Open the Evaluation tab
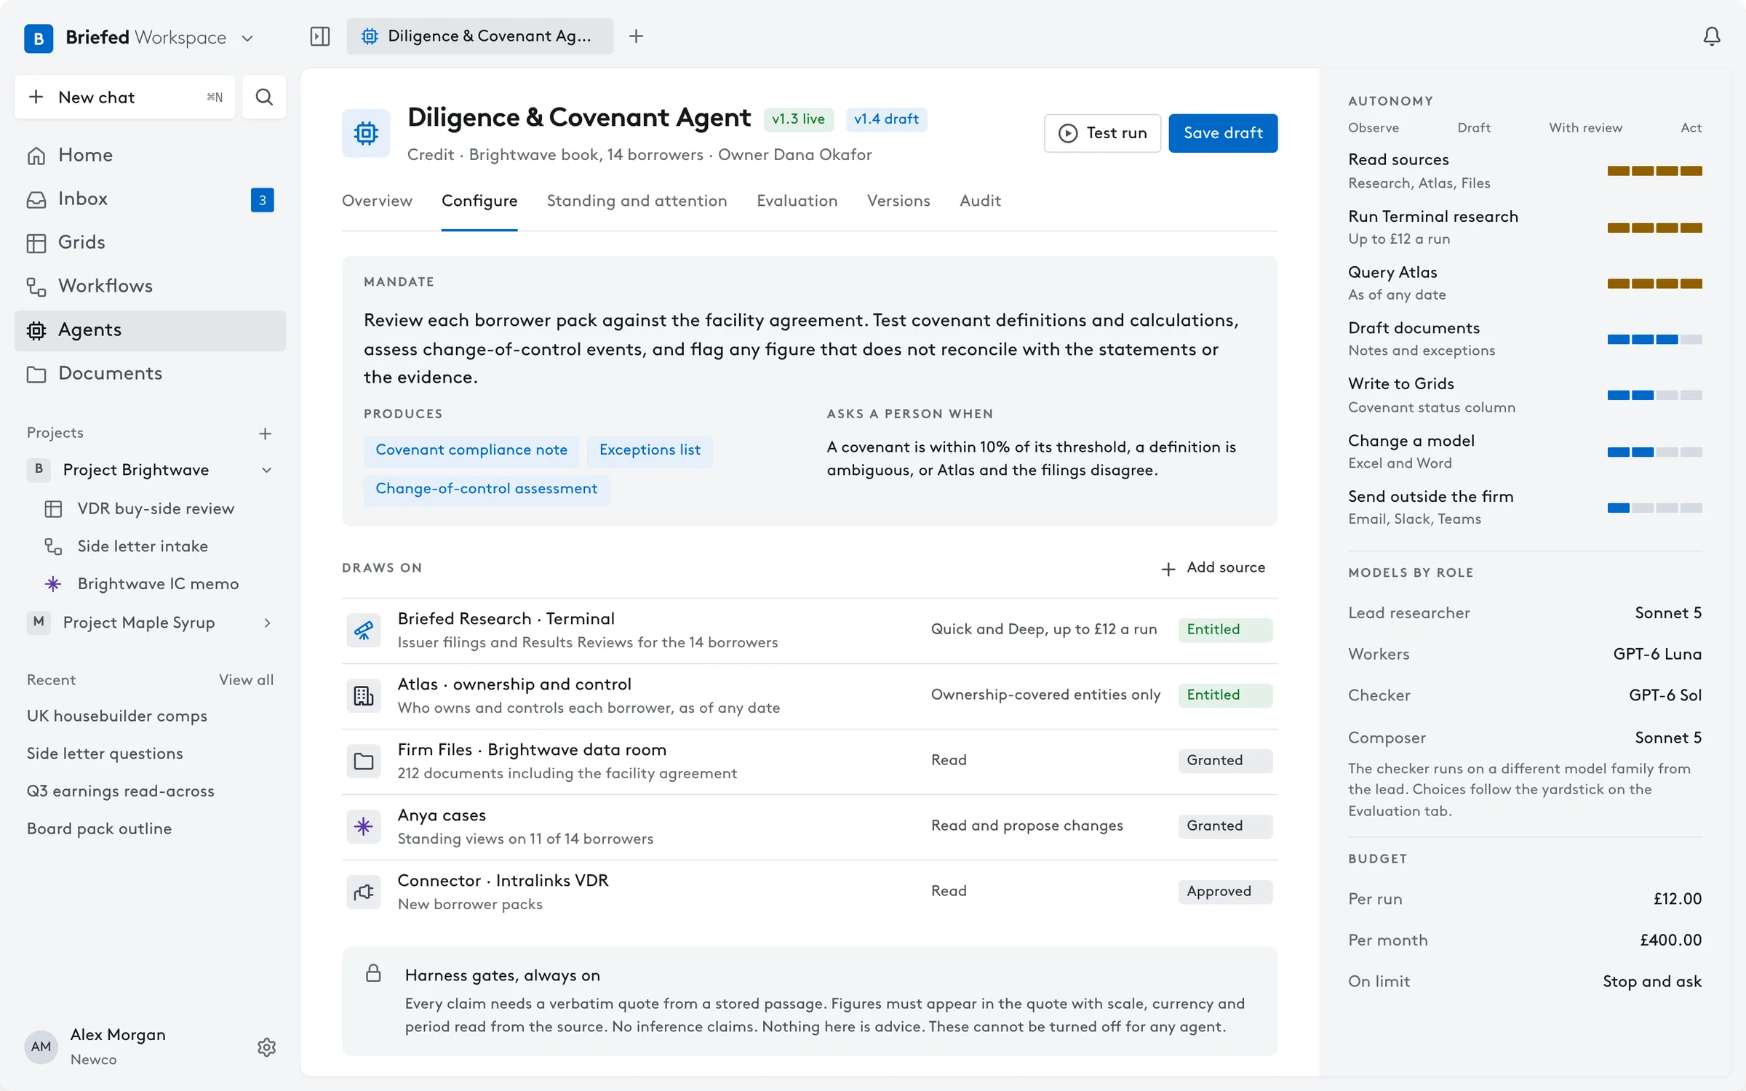This screenshot has width=1746, height=1091. coord(797,201)
